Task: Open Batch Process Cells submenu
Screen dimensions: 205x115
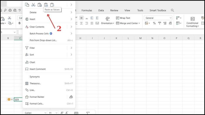Action: point(49,34)
